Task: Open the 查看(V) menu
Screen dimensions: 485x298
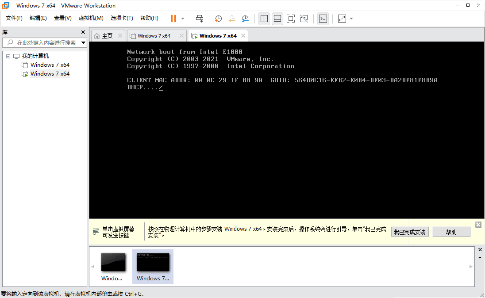Action: point(62,18)
